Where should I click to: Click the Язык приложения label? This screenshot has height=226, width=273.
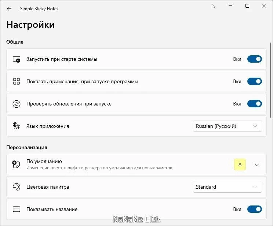[x=48, y=126]
